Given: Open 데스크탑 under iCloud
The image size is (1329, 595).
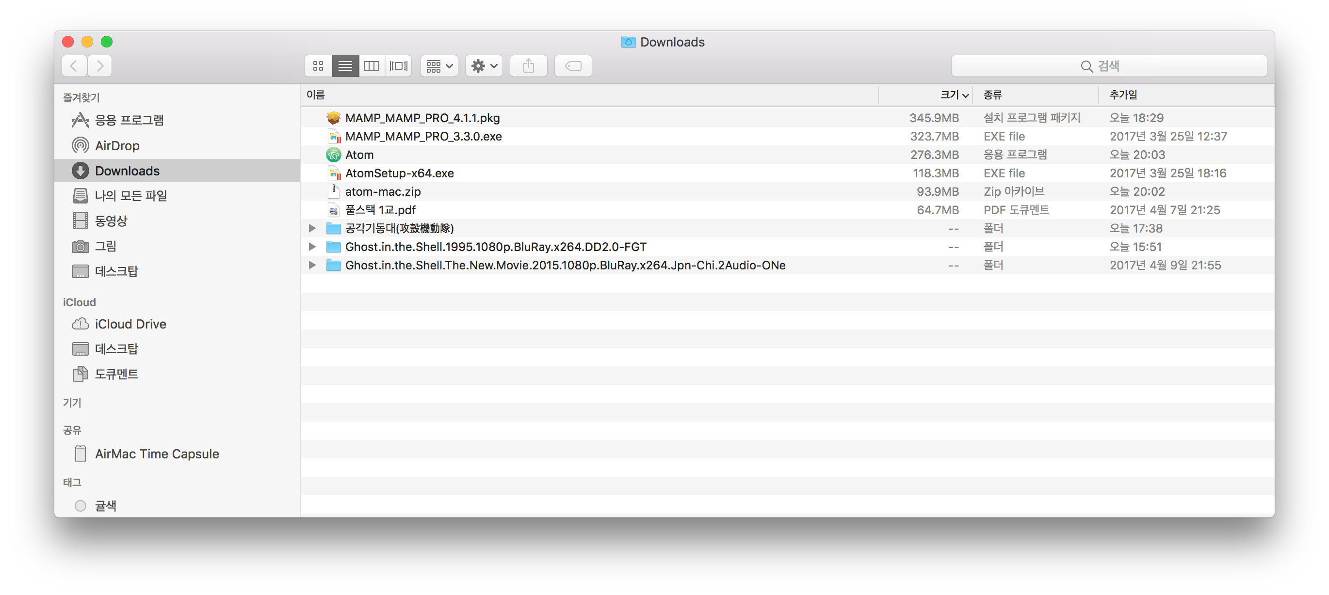Looking at the screenshot, I should [x=177, y=349].
